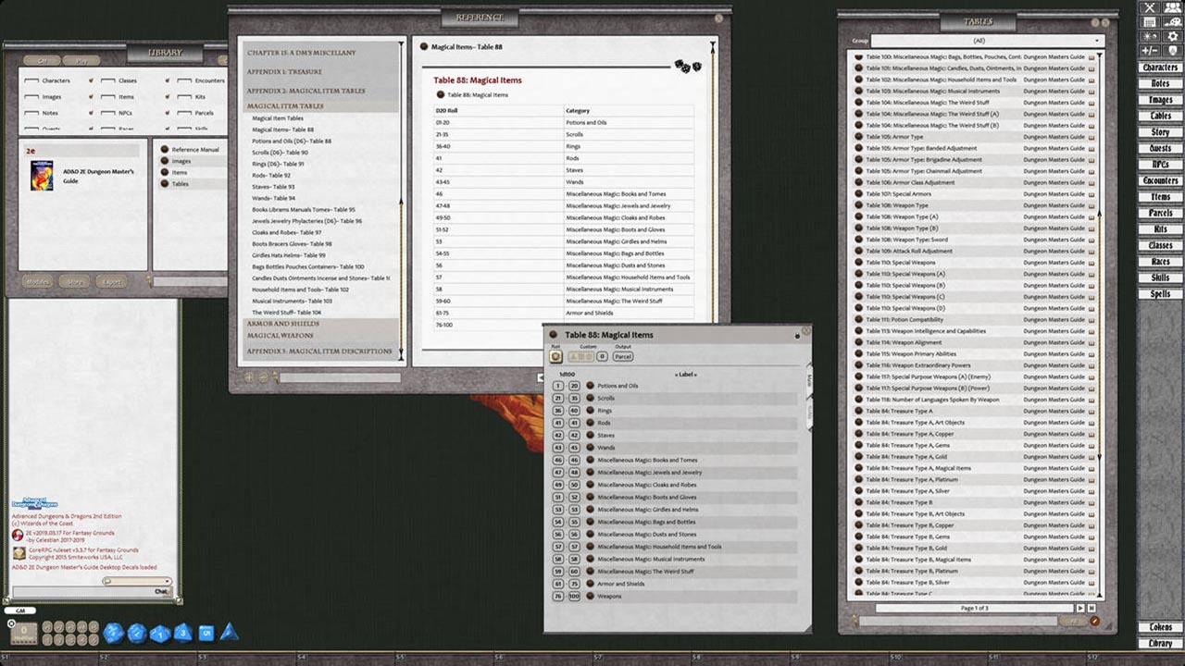The image size is (1185, 666).
Task: Click the +/- icon in the top-right toolbar
Action: tap(1150, 49)
